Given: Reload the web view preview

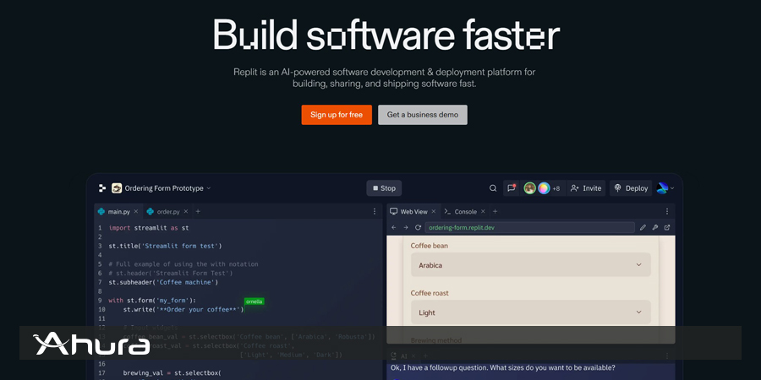Looking at the screenshot, I should [418, 227].
